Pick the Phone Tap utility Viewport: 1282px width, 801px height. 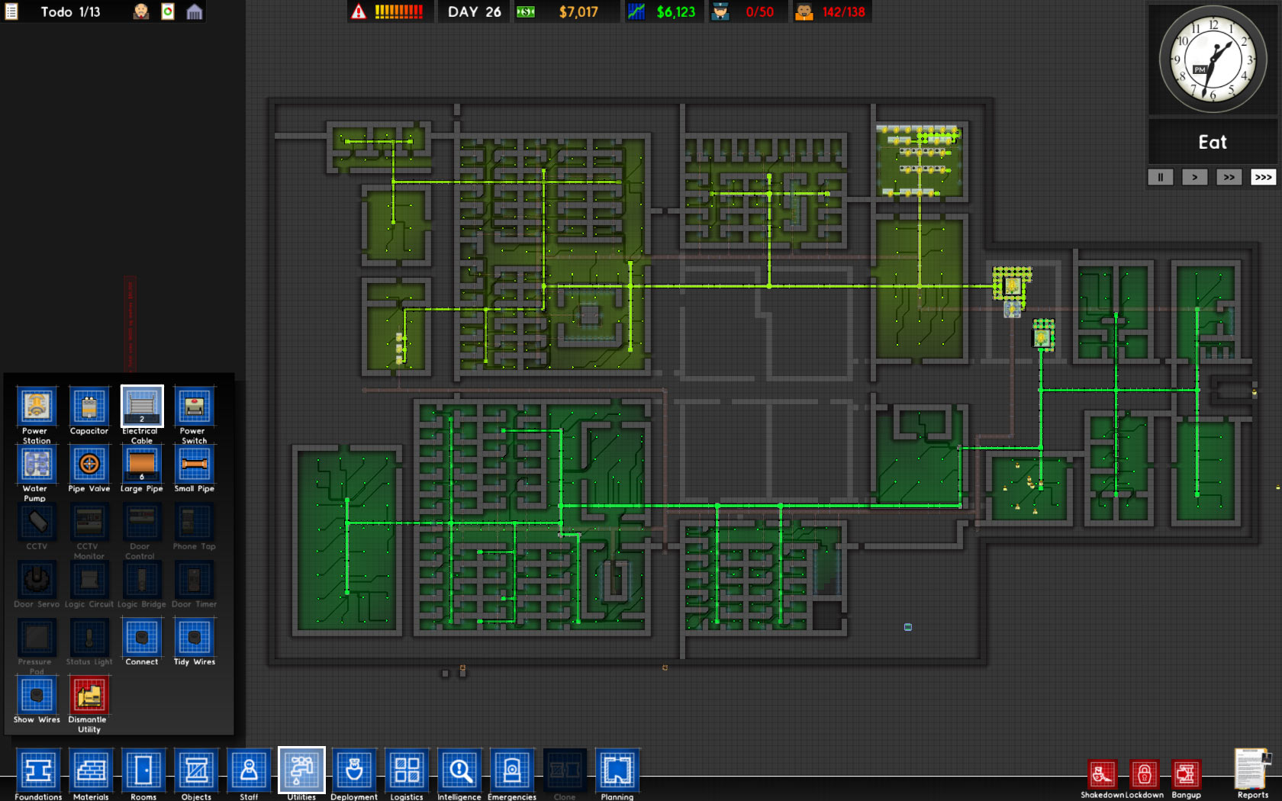tap(195, 522)
